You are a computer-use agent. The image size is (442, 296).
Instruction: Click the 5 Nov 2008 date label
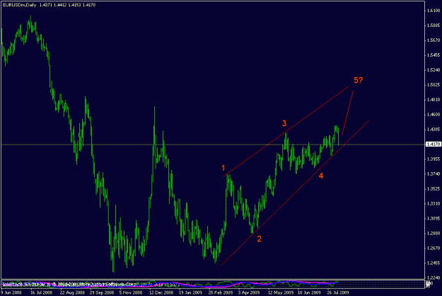tap(131, 292)
